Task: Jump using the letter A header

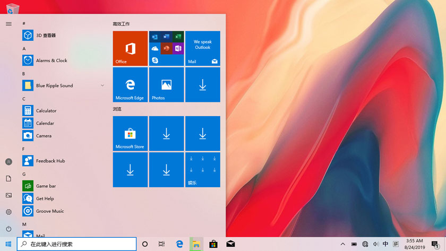Action: point(24,49)
